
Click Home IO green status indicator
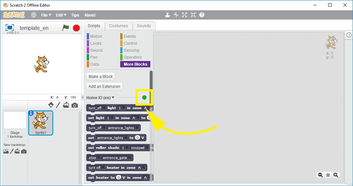coord(144,97)
